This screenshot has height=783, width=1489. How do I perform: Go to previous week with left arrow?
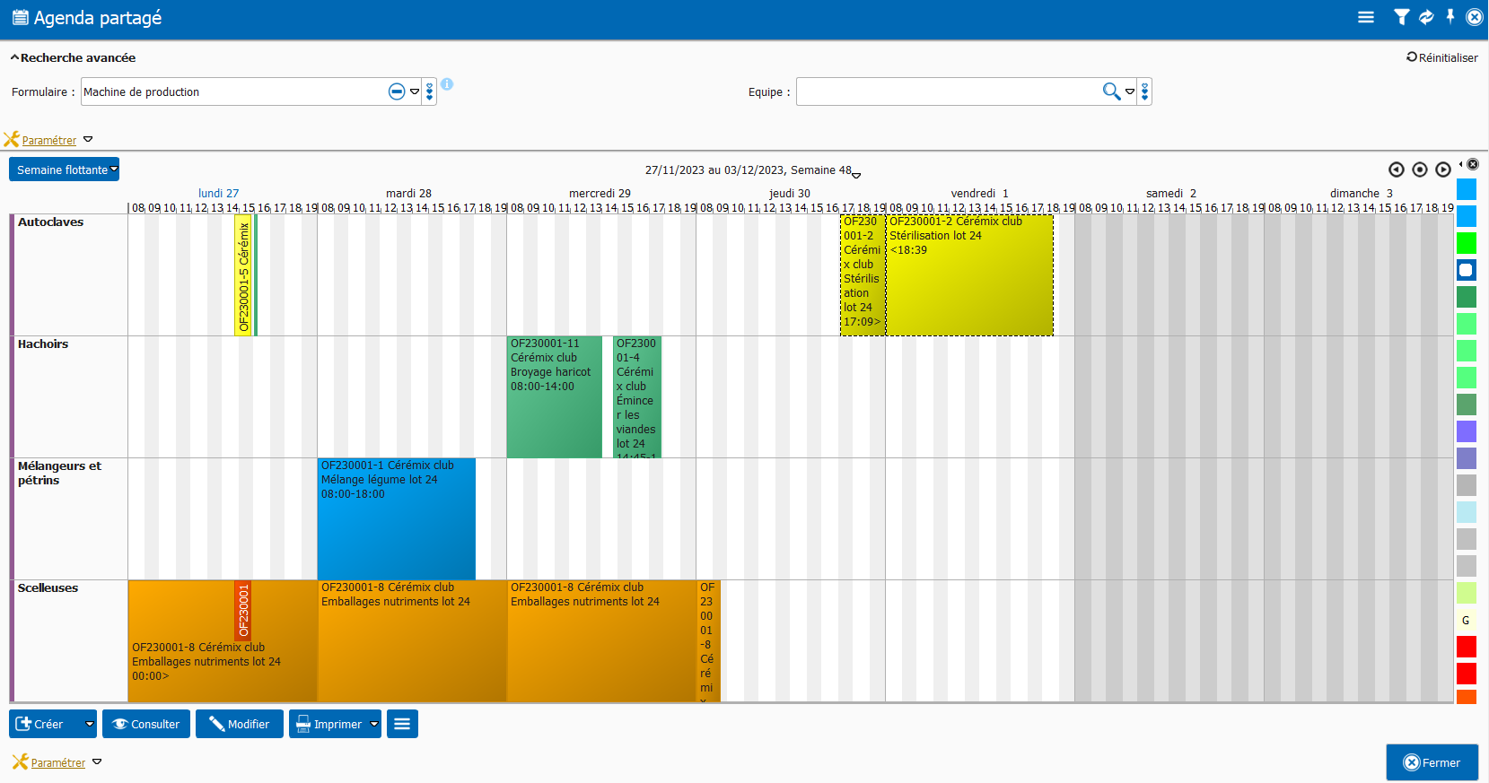[1396, 170]
